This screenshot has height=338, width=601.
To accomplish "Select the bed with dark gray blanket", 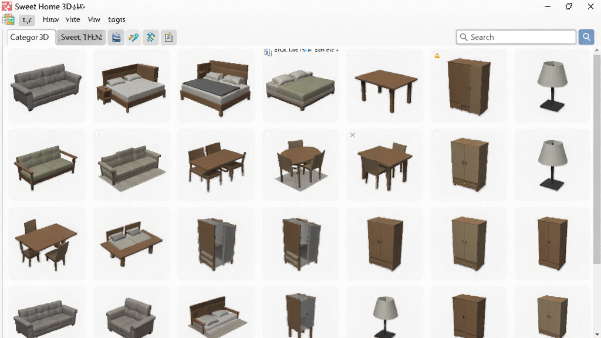I will (216, 86).
